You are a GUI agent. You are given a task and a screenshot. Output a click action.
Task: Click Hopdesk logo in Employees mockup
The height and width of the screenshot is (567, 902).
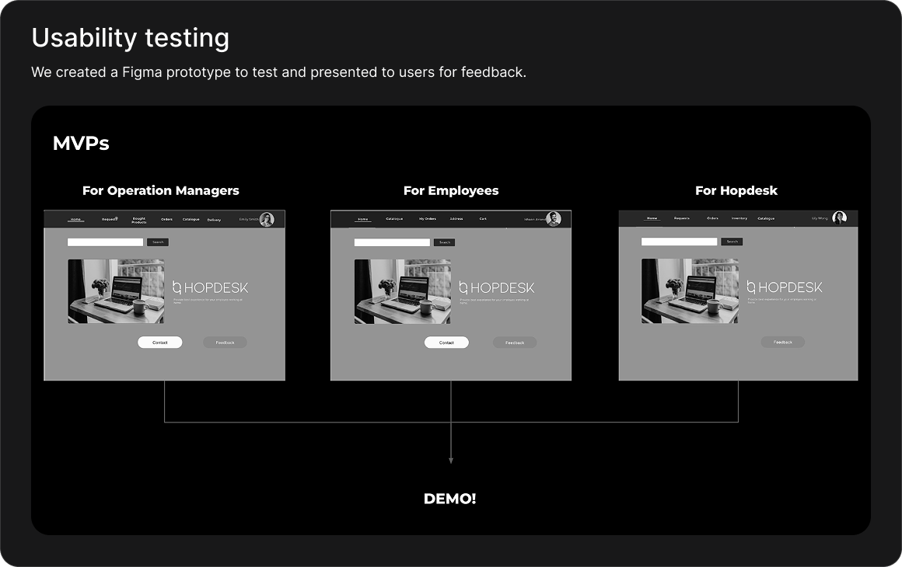497,288
